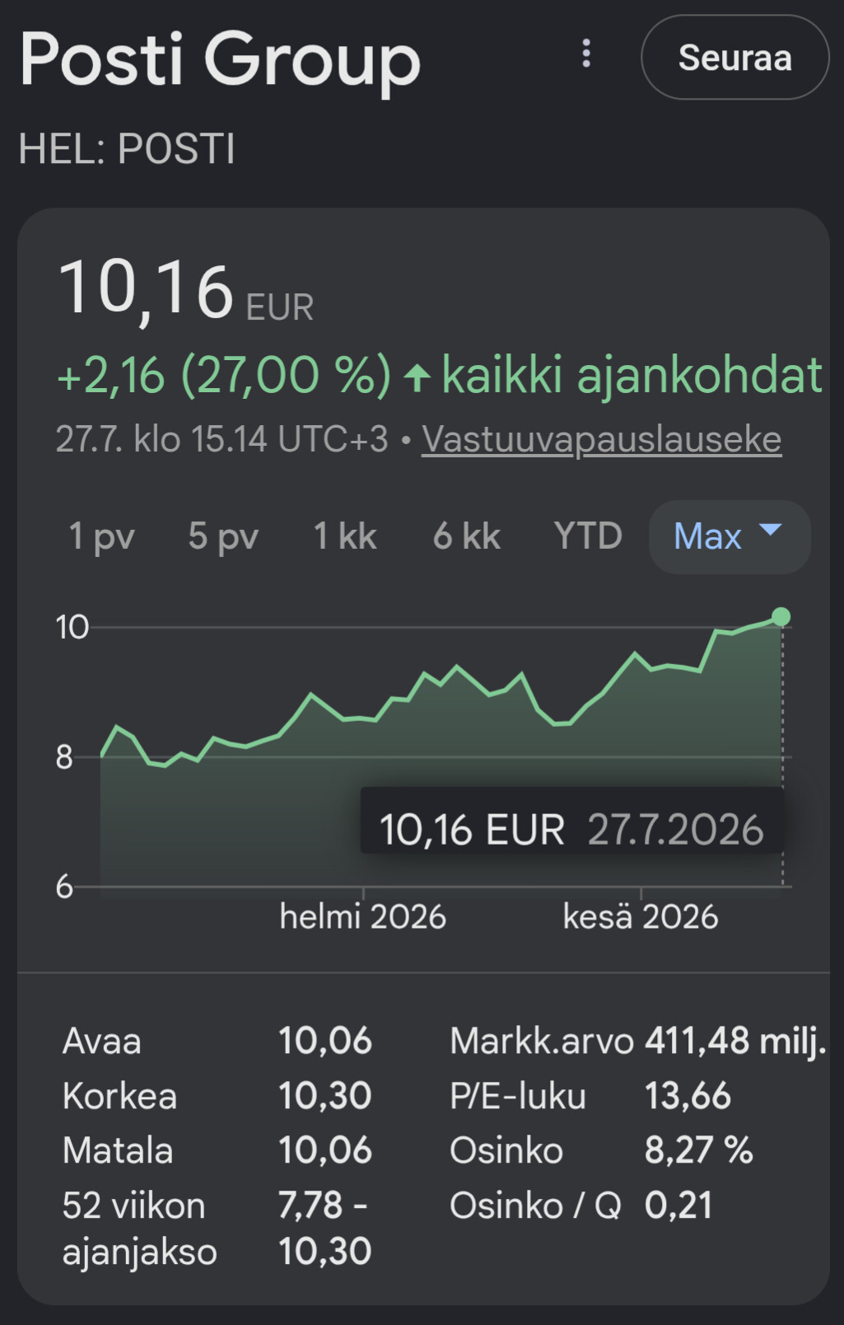The image size is (844, 1325).
Task: Select the 1 pv time range
Action: tap(101, 536)
